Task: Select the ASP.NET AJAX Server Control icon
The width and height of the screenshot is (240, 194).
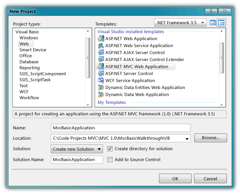Action: pyautogui.click(x=101, y=52)
